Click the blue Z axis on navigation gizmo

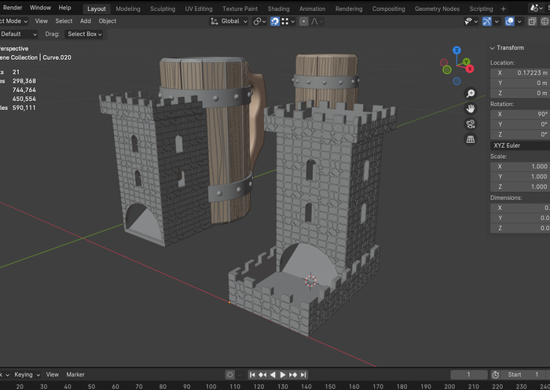pyautogui.click(x=456, y=51)
